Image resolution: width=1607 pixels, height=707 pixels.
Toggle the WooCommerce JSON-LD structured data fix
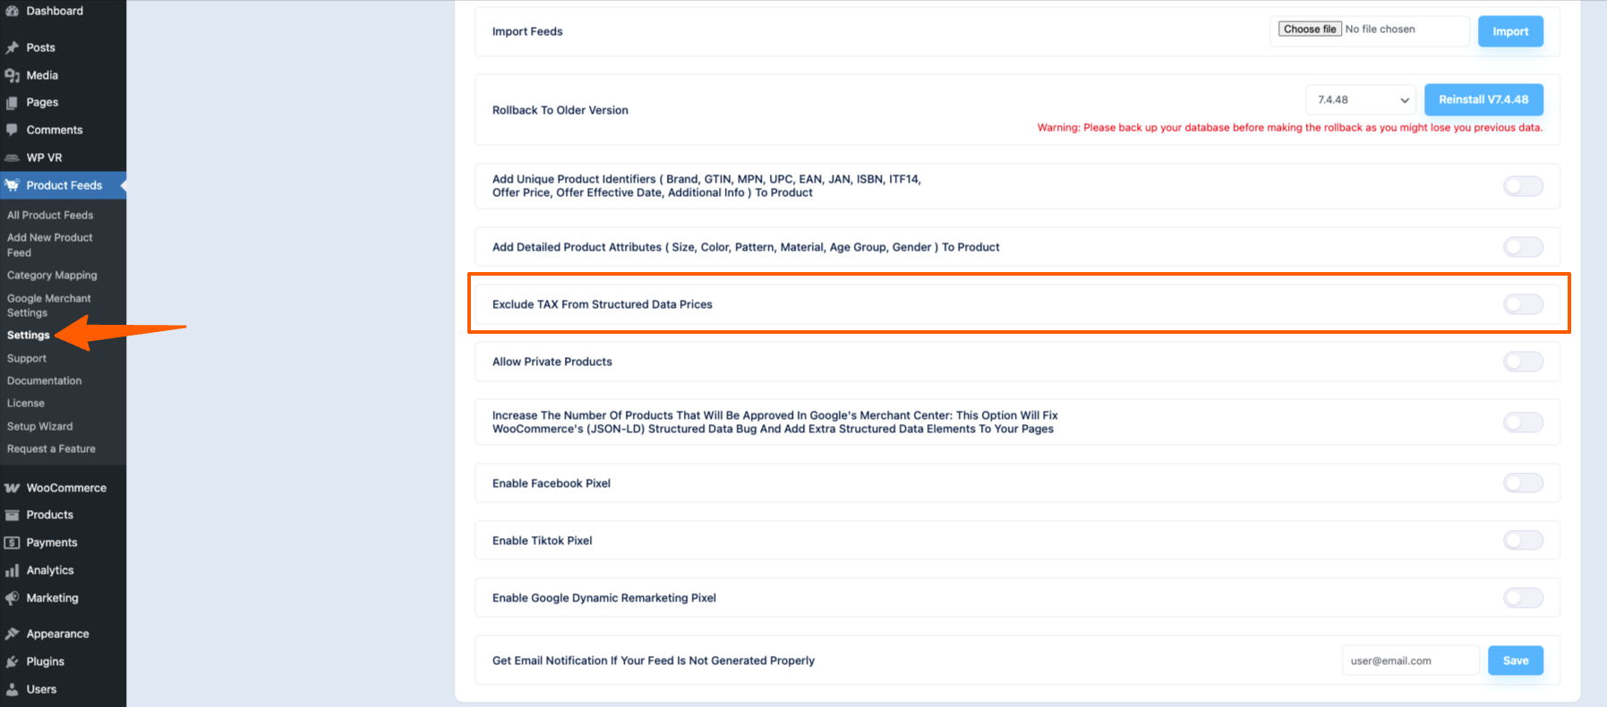pos(1523,422)
